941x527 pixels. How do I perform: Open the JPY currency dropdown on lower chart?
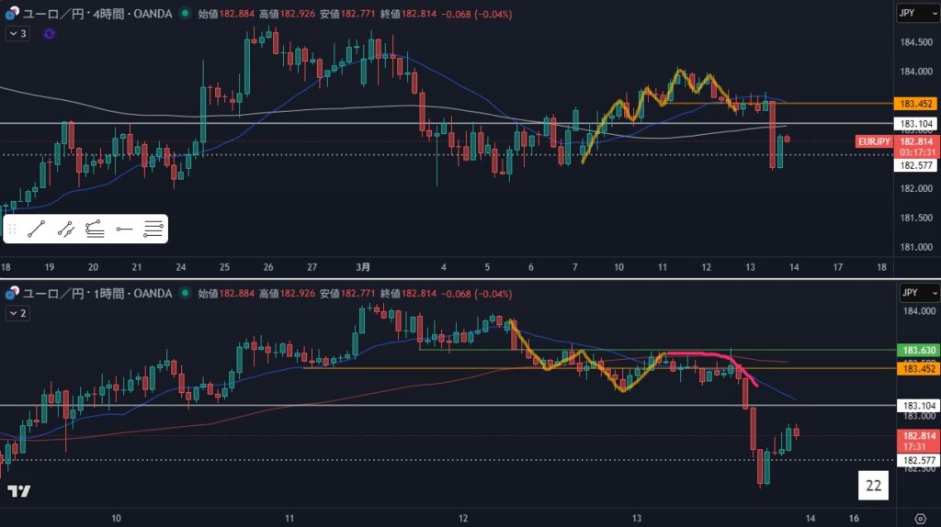pyautogui.click(x=917, y=293)
